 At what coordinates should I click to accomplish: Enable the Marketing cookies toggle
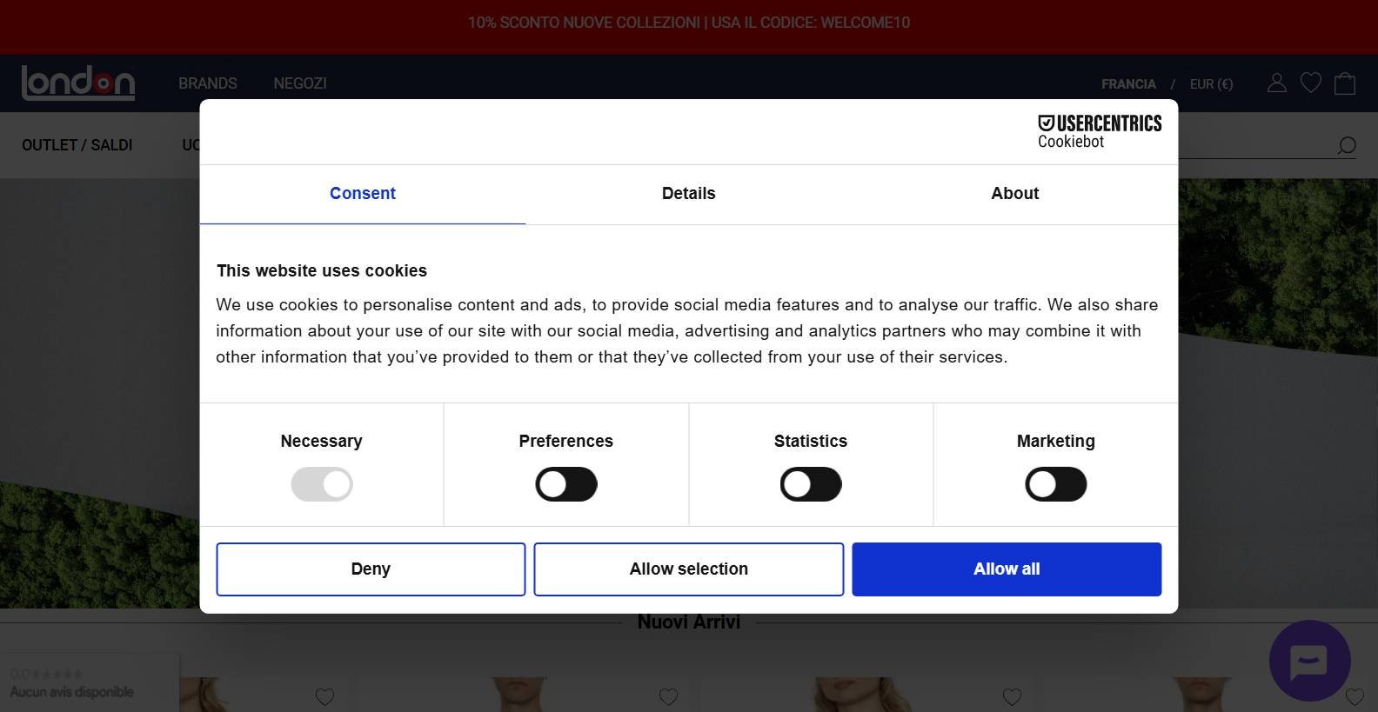pyautogui.click(x=1056, y=484)
